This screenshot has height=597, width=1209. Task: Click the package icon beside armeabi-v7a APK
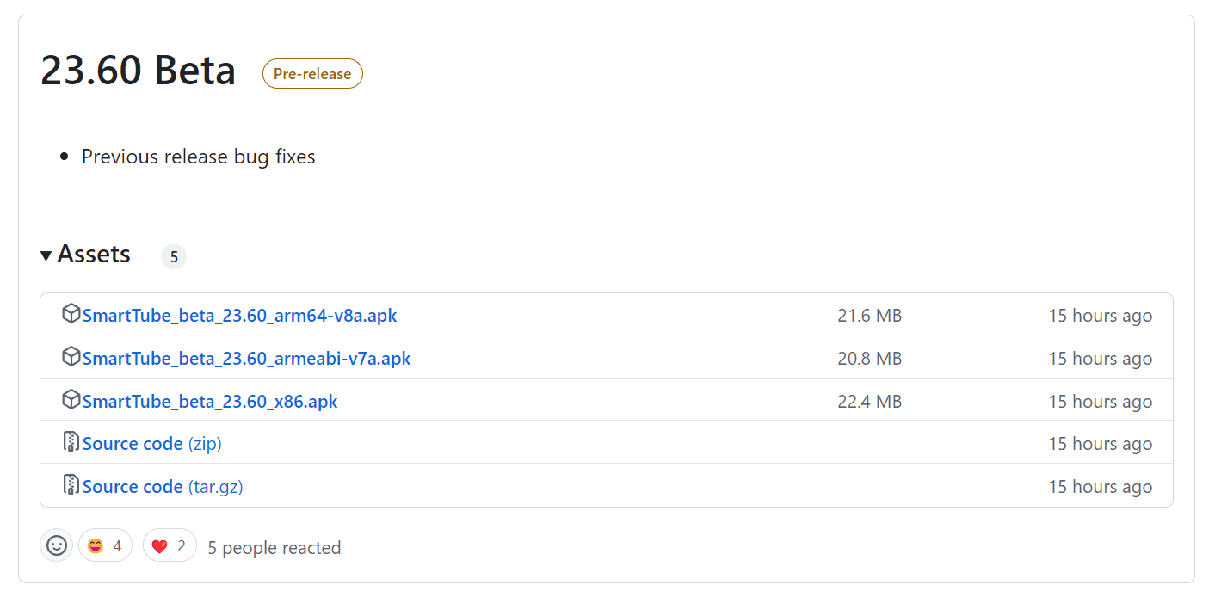[x=71, y=357]
